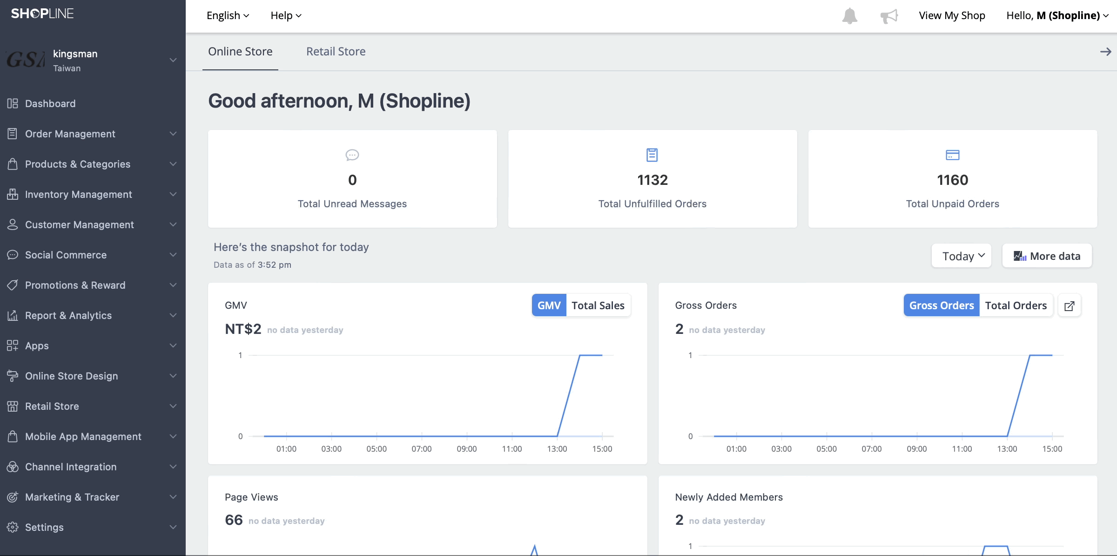Expand Products & Categories chevron

(173, 164)
